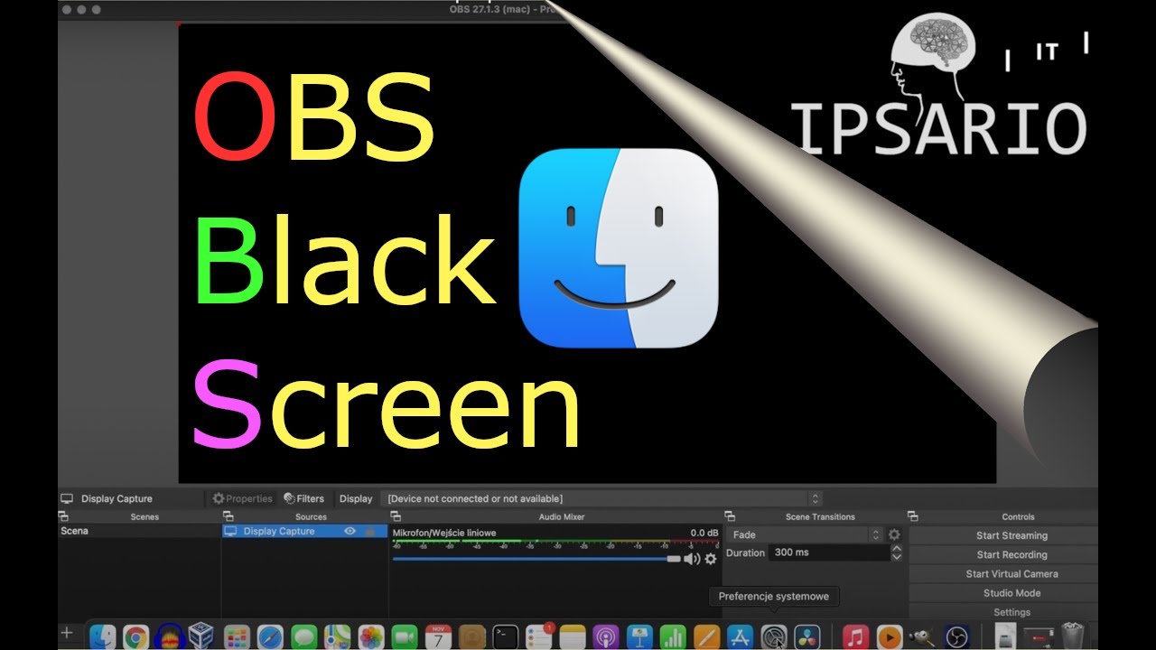The image size is (1156, 650).
Task: Click the 0.0 dB volume readout
Action: [x=704, y=534]
